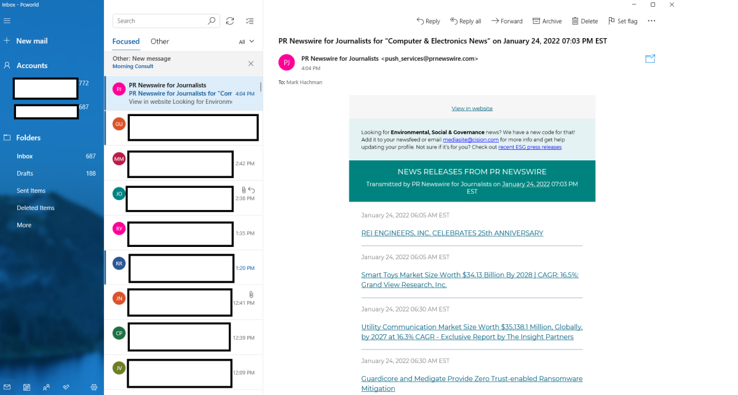738x395 pixels.
Task: Click Reply all in the toolbar
Action: (466, 21)
